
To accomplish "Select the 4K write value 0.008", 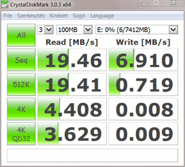I will [143, 109].
